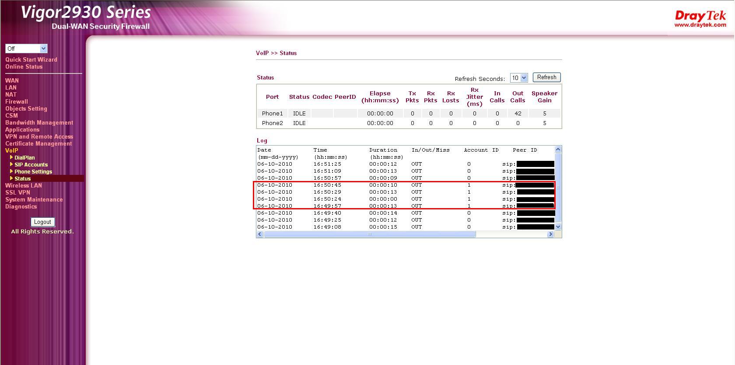The image size is (735, 365).
Task: Open the Quick Start Wizard
Action: (31, 59)
